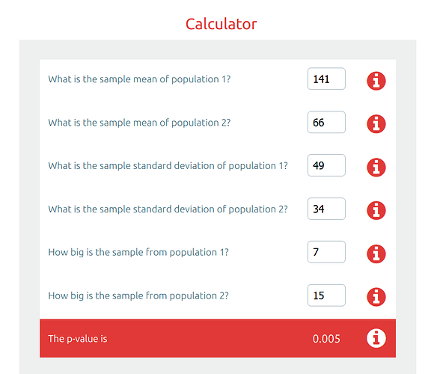
Task: Click the red Calculator heading
Action: (x=221, y=24)
